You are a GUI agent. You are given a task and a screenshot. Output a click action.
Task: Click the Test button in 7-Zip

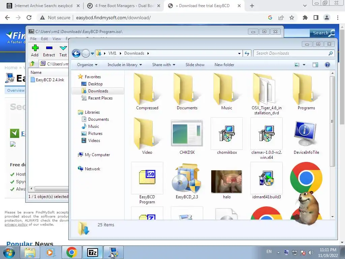(63, 51)
